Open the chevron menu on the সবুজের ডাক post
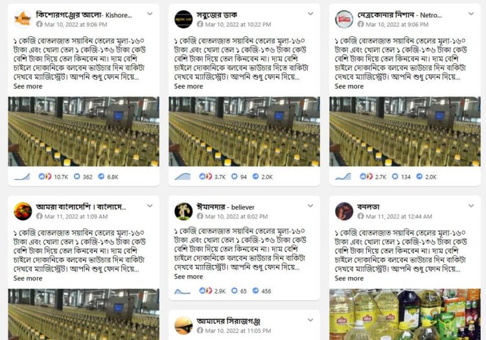 pos(310,14)
